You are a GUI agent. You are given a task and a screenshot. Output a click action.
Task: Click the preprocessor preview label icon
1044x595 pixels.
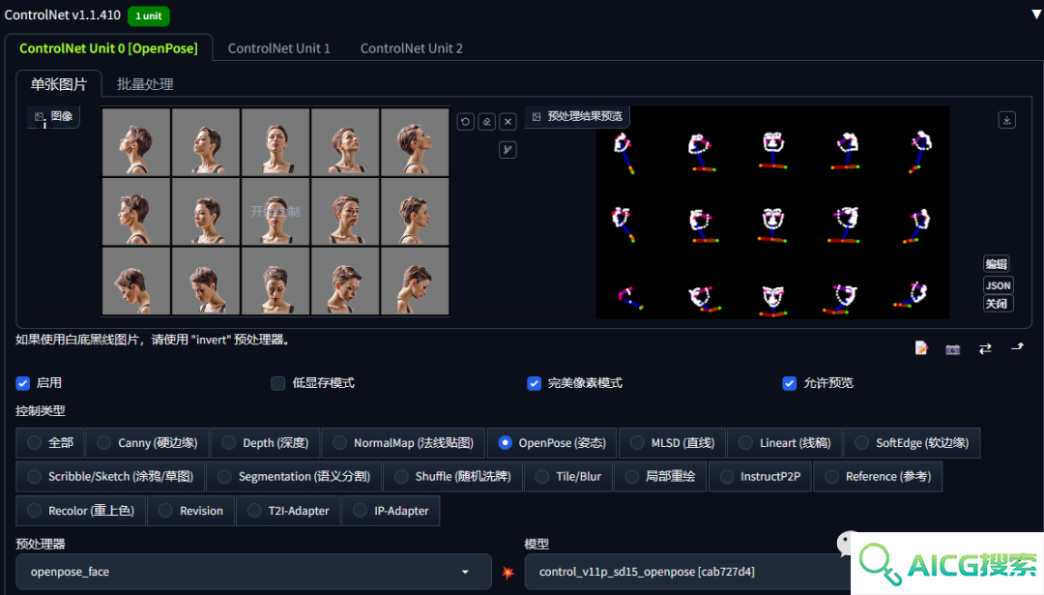(536, 117)
